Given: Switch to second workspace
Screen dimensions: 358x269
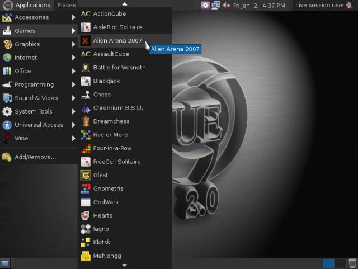Looking at the screenshot, I should pos(341,263).
